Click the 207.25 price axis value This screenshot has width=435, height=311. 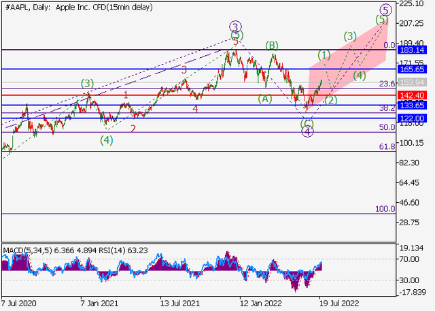(411, 24)
